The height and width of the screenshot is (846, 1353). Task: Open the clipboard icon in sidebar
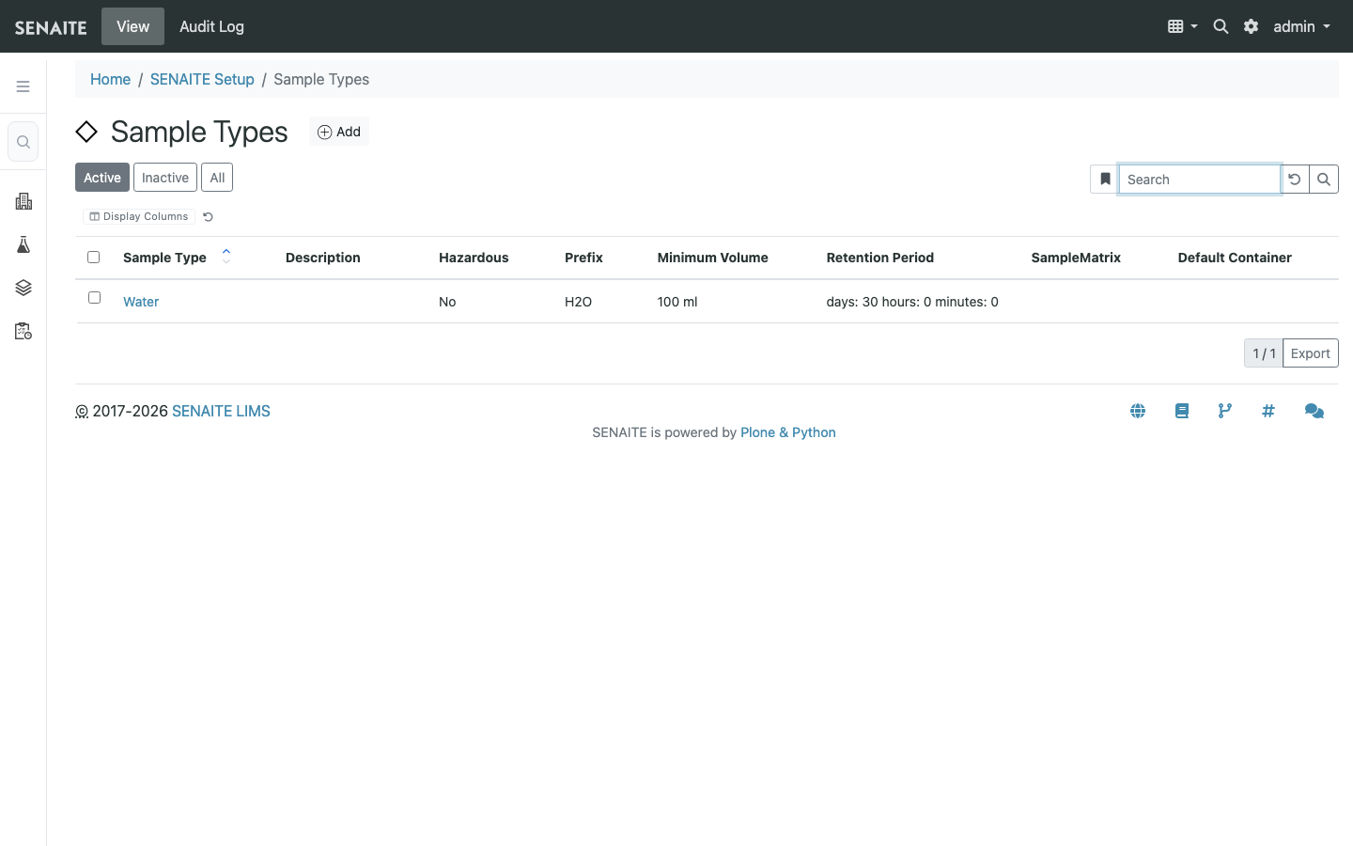23,331
